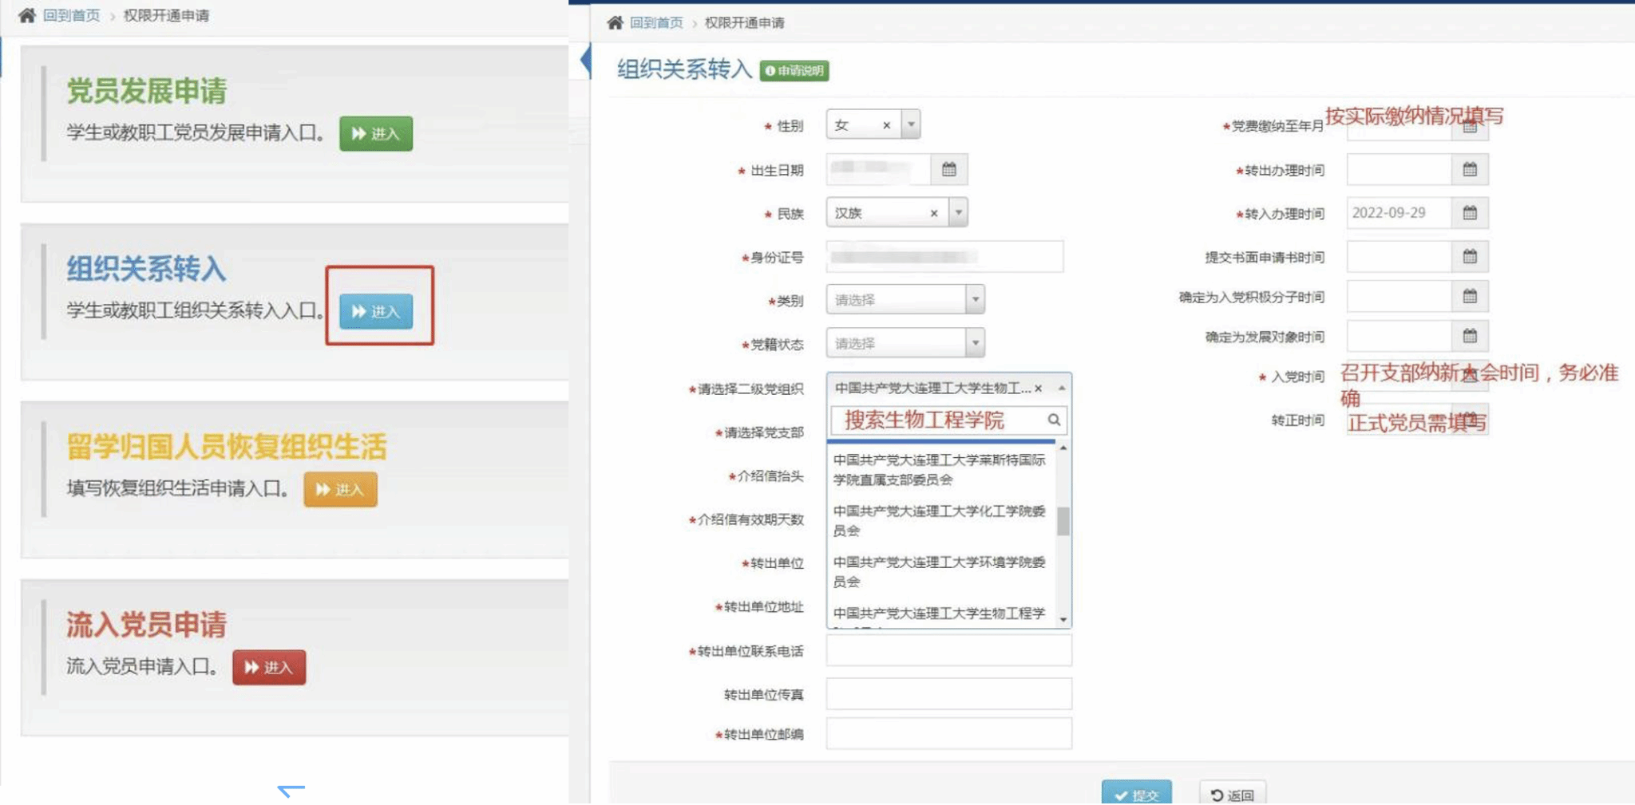This screenshot has width=1635, height=805.
Task: Click home icon in right breadcrumb
Action: pyautogui.click(x=614, y=22)
